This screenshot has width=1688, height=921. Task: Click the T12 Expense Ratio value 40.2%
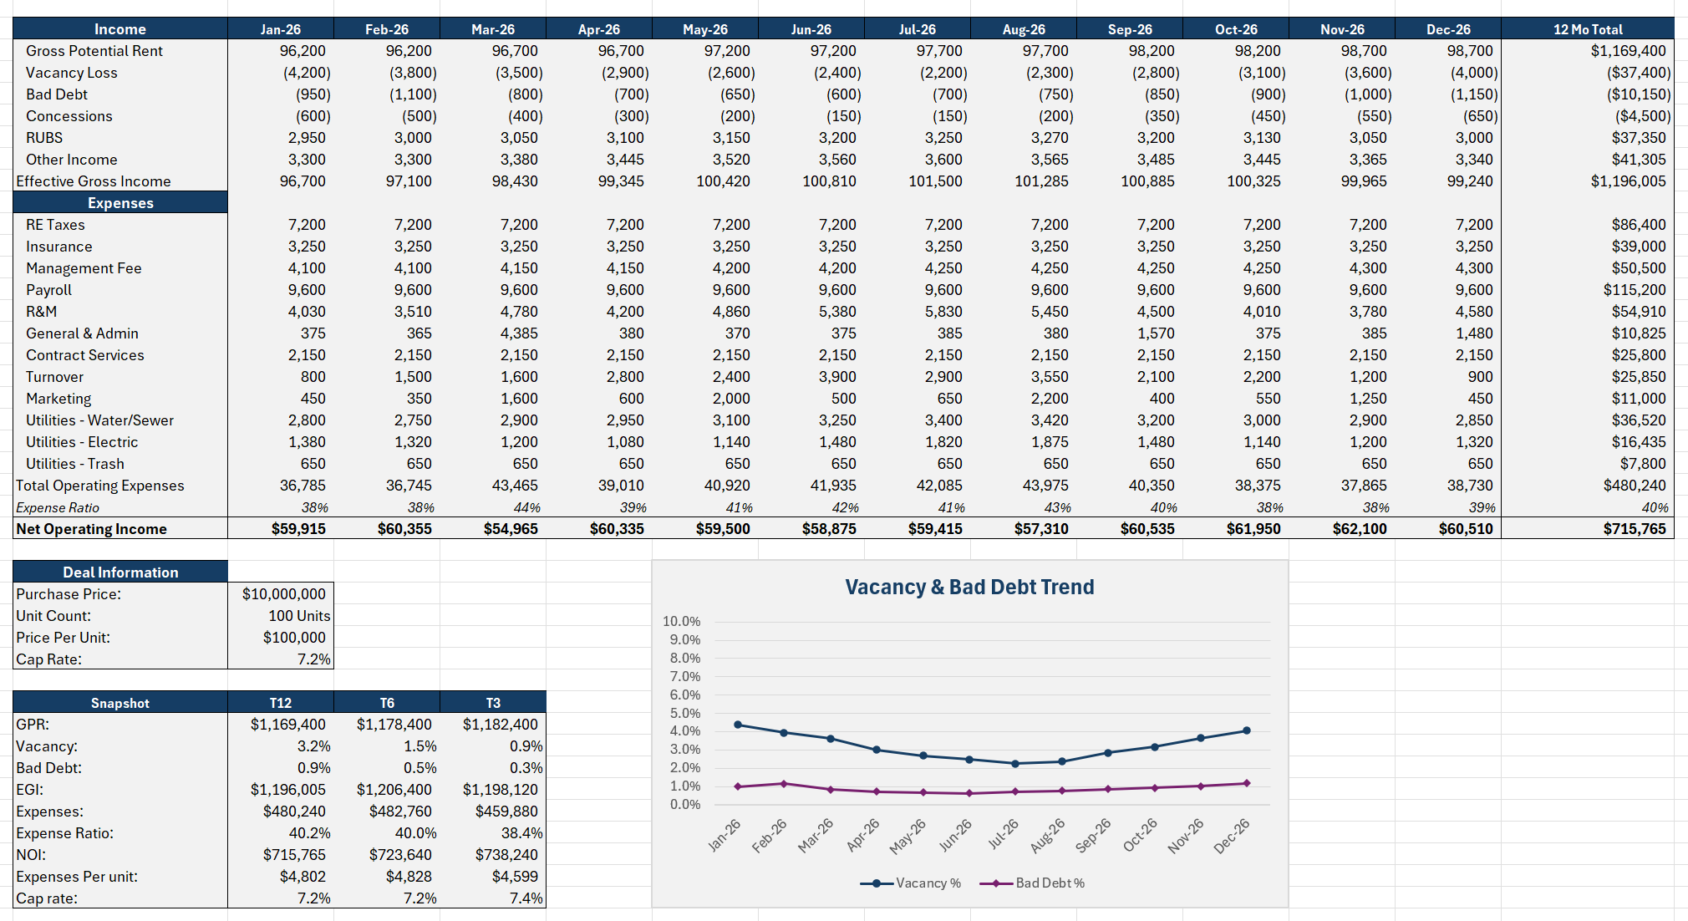310,833
